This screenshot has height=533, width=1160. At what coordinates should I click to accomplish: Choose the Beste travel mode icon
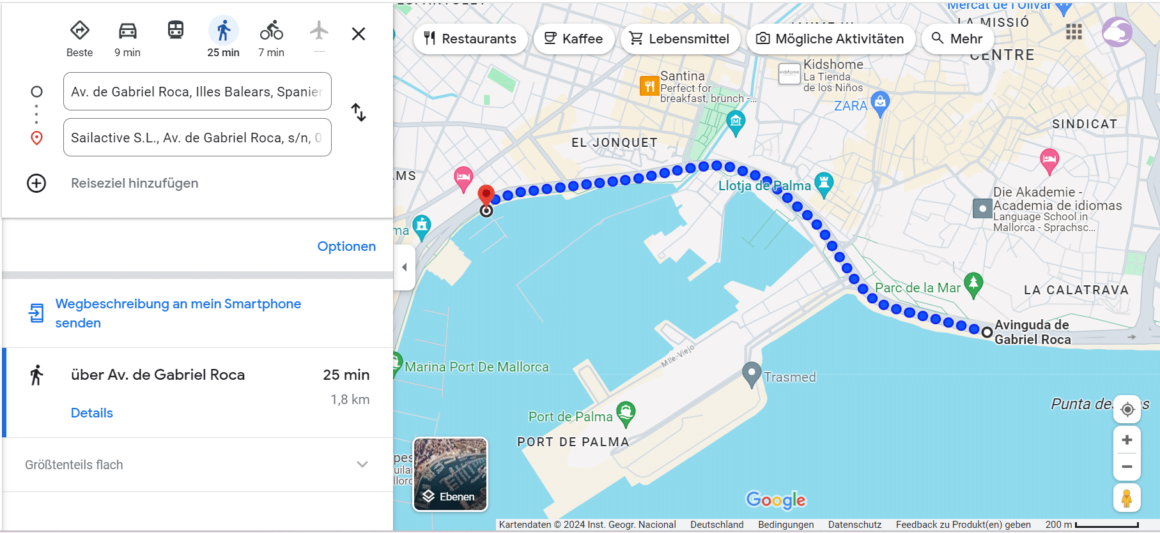click(79, 30)
